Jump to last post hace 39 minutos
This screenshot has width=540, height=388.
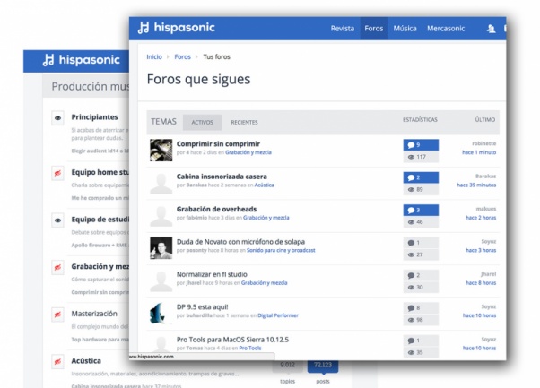[x=476, y=185]
